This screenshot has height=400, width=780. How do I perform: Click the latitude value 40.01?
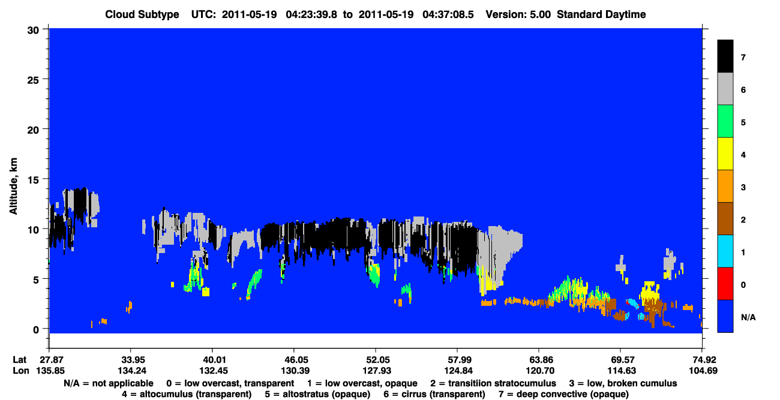pos(212,359)
